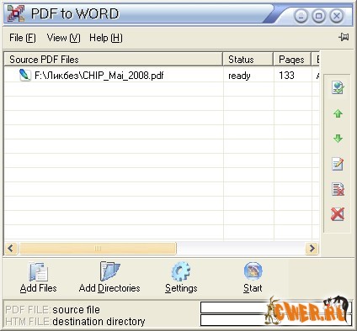Click the edit document pencil icon
Viewport: 357px width, 331px height.
[338, 164]
